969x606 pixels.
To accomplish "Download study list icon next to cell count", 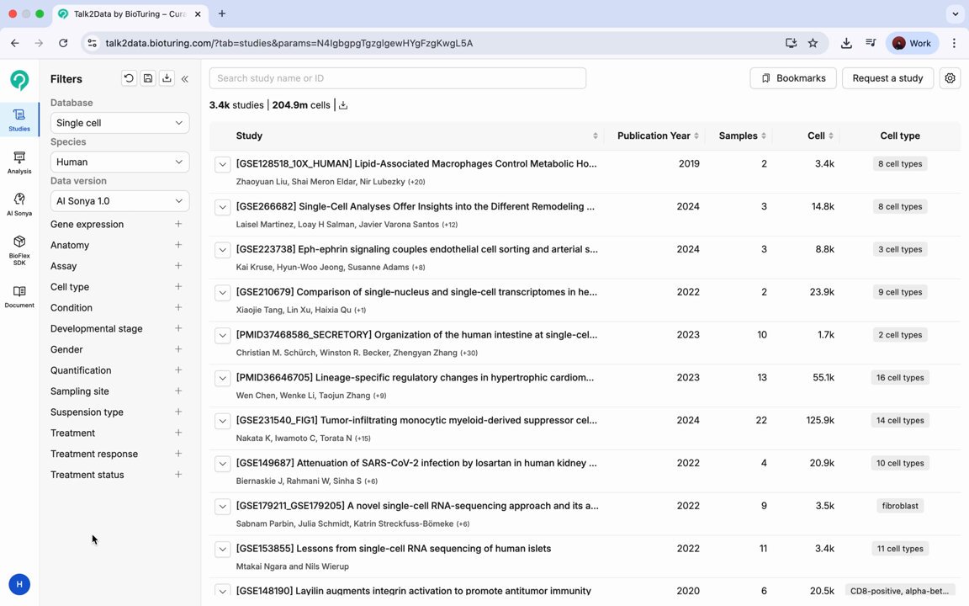I will pyautogui.click(x=343, y=105).
